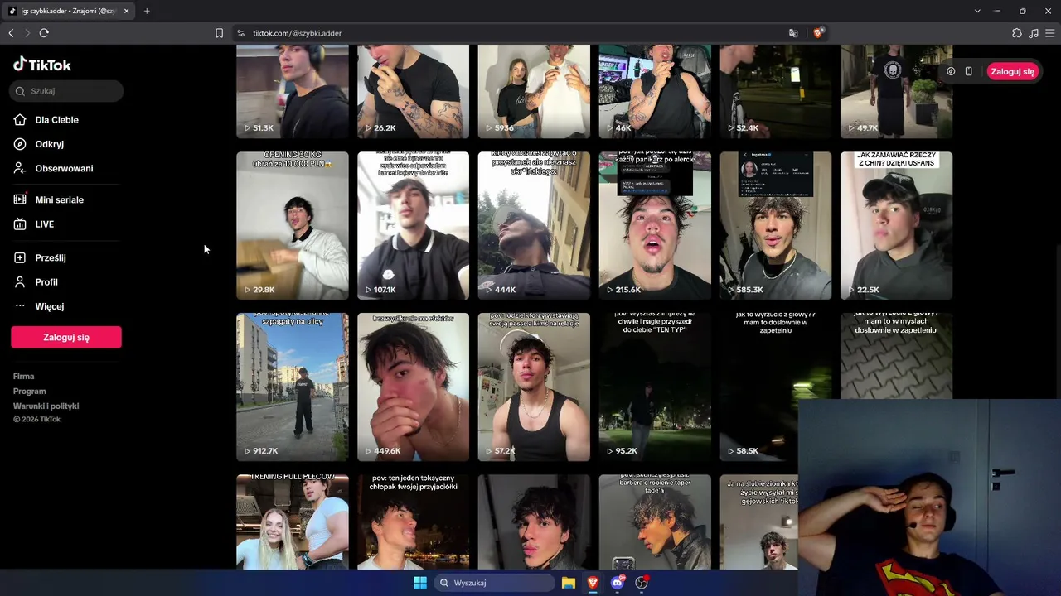Open browser extensions puzzle icon

click(x=1017, y=33)
